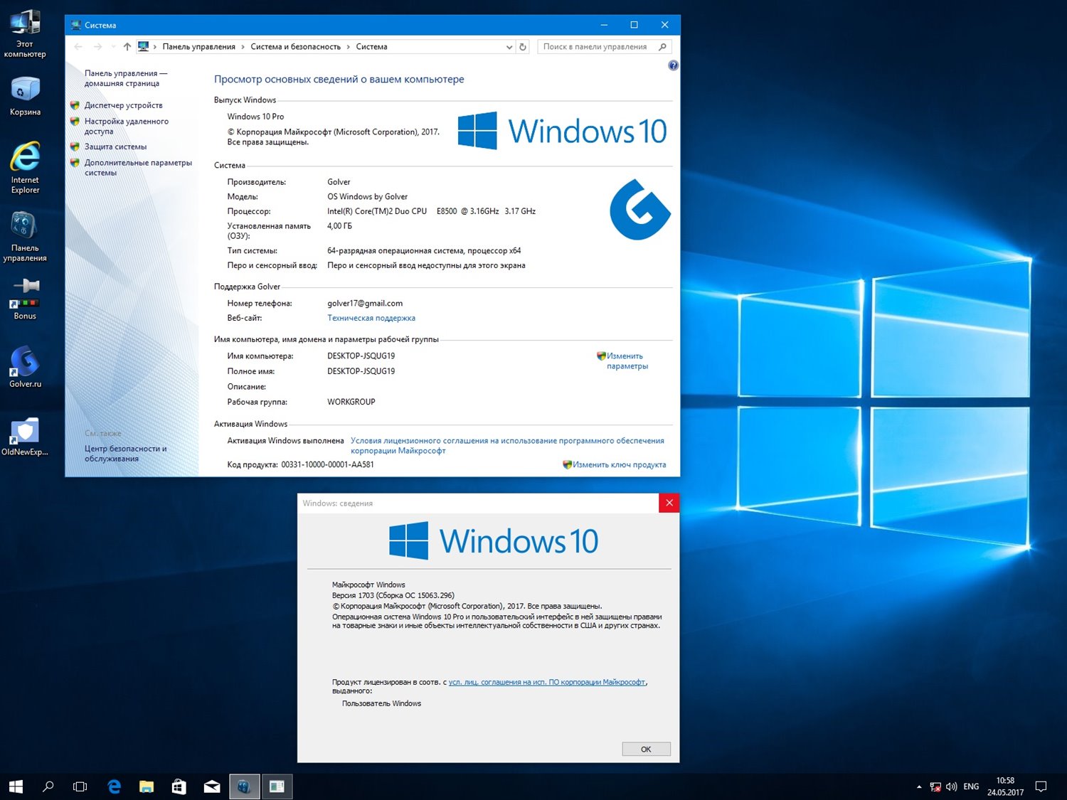Open Панель управления — домашняя страница link
The image size is (1067, 800).
[x=125, y=78]
